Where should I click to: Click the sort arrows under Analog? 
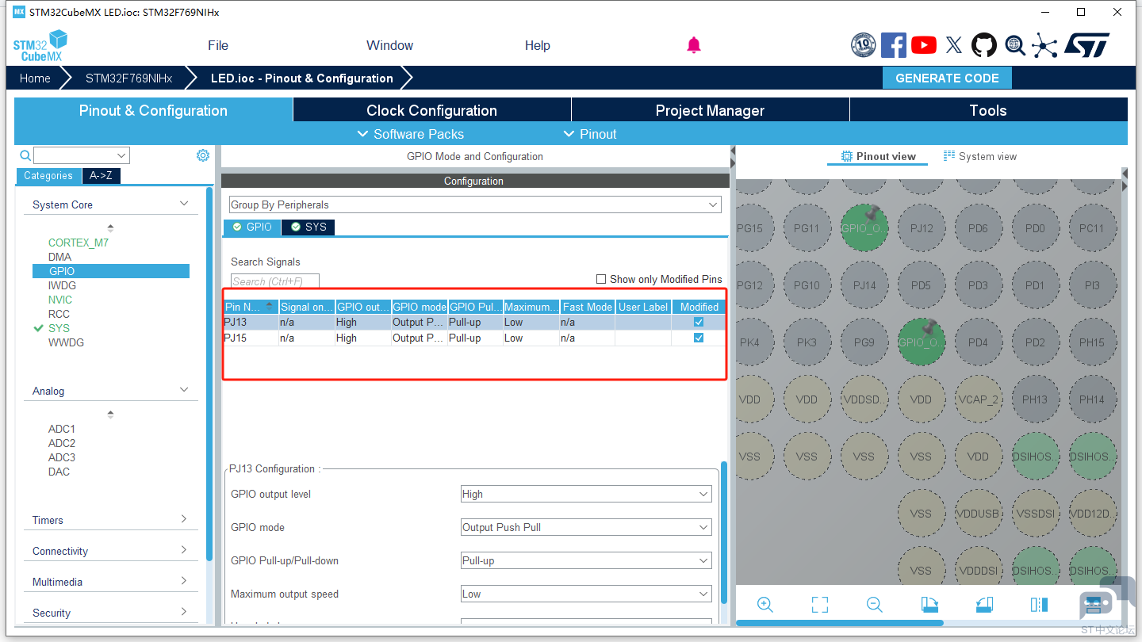coord(110,415)
